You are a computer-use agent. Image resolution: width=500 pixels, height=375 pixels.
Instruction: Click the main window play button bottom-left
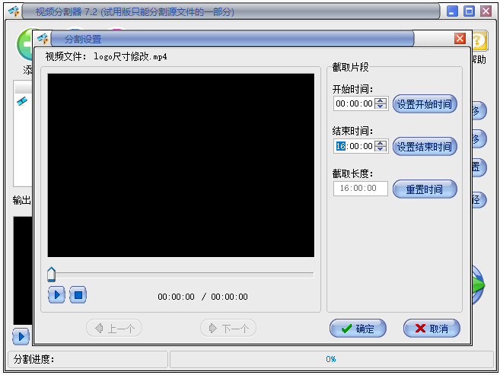click(x=21, y=335)
